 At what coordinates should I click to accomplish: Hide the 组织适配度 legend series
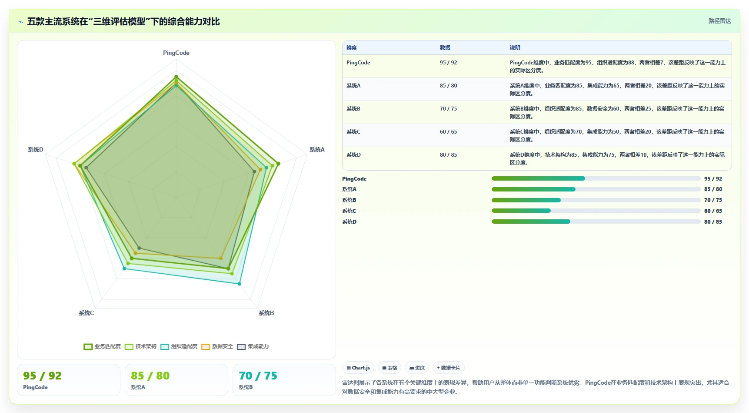(179, 346)
